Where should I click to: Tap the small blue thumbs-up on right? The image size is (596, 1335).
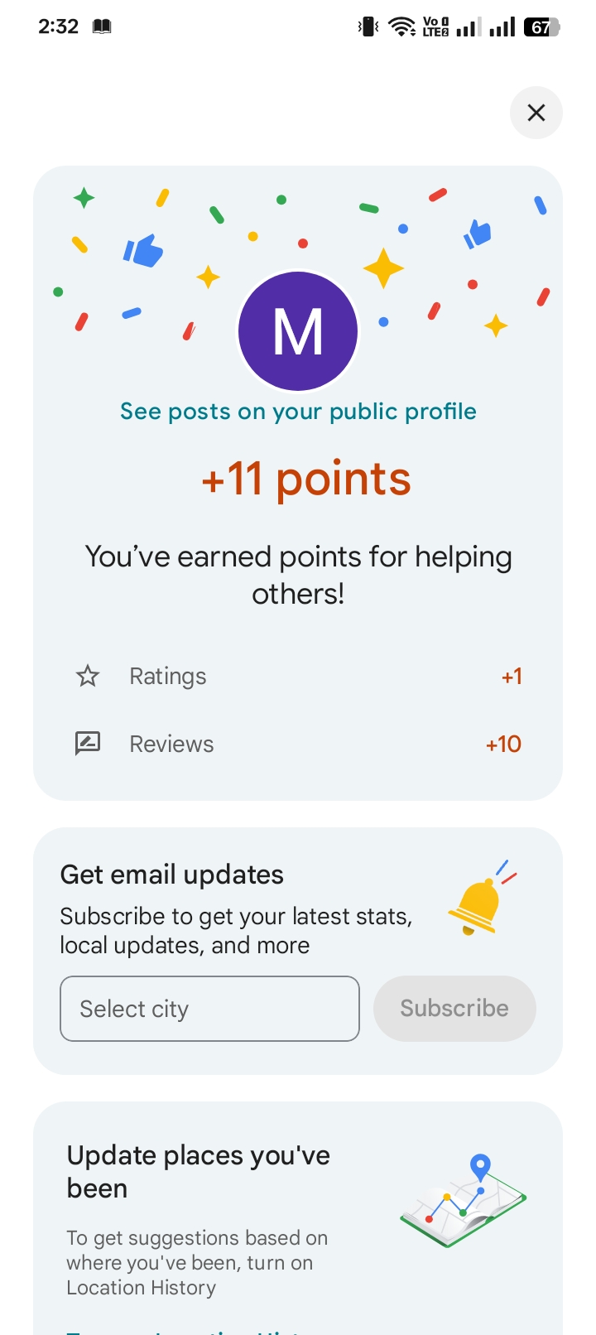pos(478,234)
